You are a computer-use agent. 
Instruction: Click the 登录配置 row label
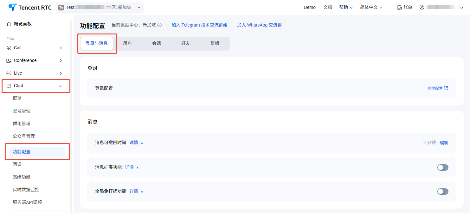(x=104, y=88)
